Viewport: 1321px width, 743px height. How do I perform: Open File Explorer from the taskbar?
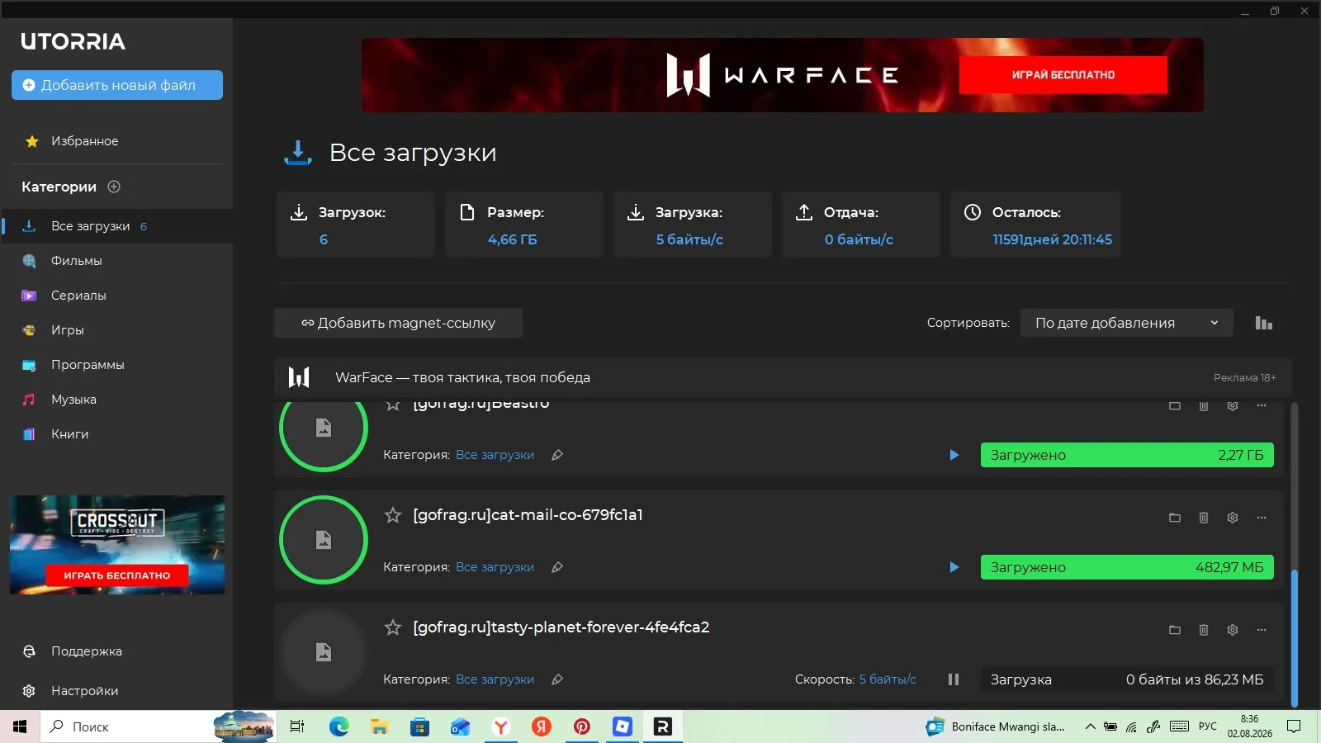[x=379, y=726]
